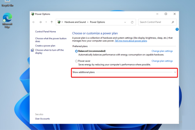Go up one level with Up arrow
195x130 pixels.
(x=52, y=22)
